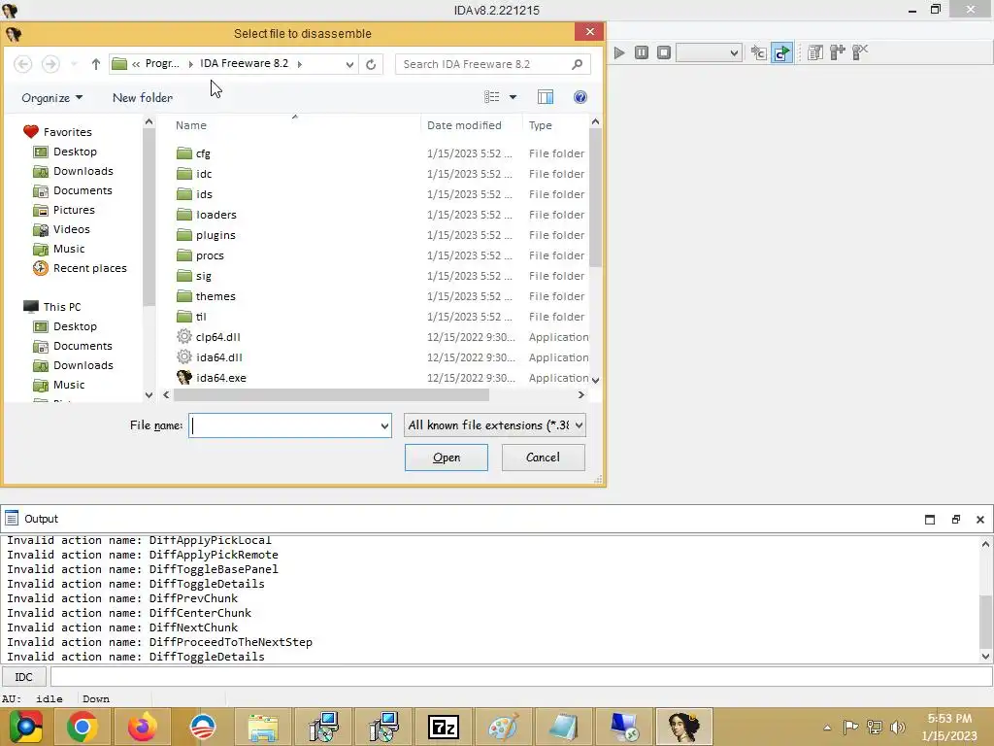This screenshot has width=994, height=746.
Task: Select This PC in navigation pane
Action: (x=61, y=307)
